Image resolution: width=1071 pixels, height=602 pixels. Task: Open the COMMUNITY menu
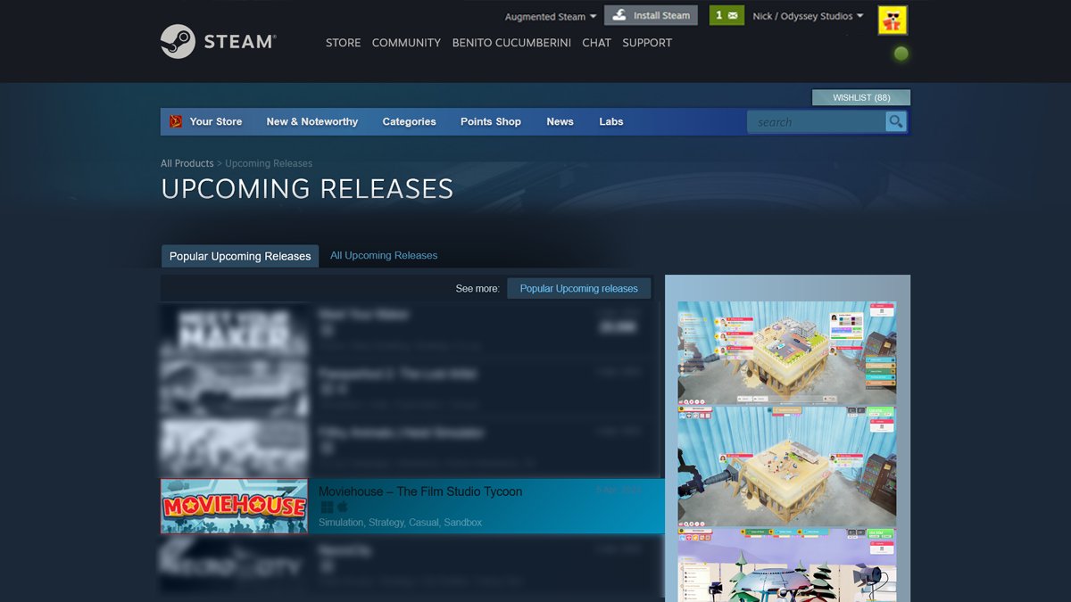coord(406,43)
